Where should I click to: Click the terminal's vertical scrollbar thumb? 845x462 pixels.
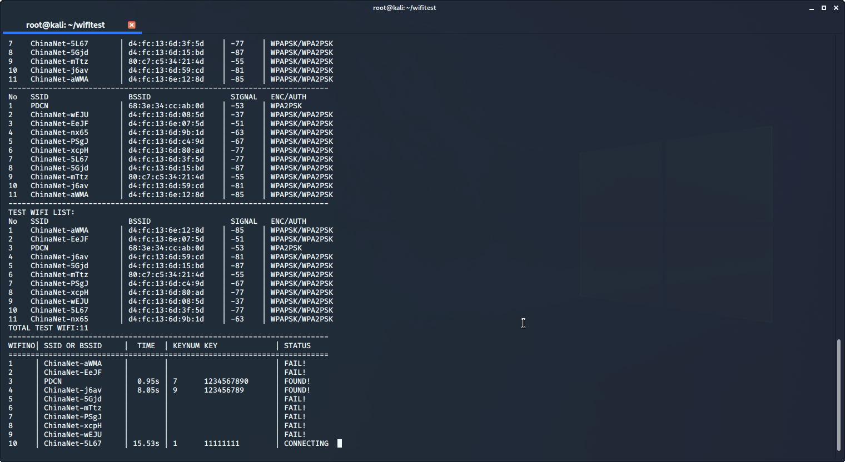click(838, 395)
